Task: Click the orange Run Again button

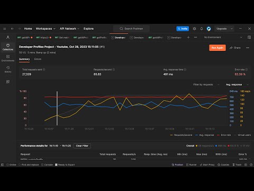Action: 217,48
